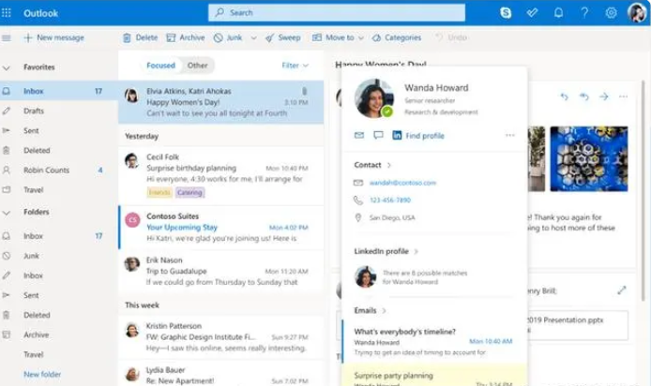The width and height of the screenshot is (651, 386).
Task: Open the 2019 Presentation pptx attachment
Action: click(577, 325)
